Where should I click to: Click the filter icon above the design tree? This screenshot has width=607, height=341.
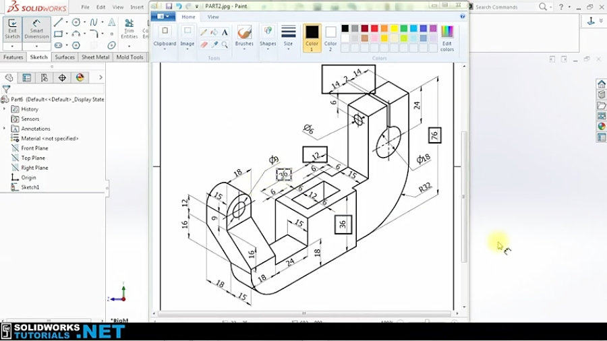click(6, 88)
